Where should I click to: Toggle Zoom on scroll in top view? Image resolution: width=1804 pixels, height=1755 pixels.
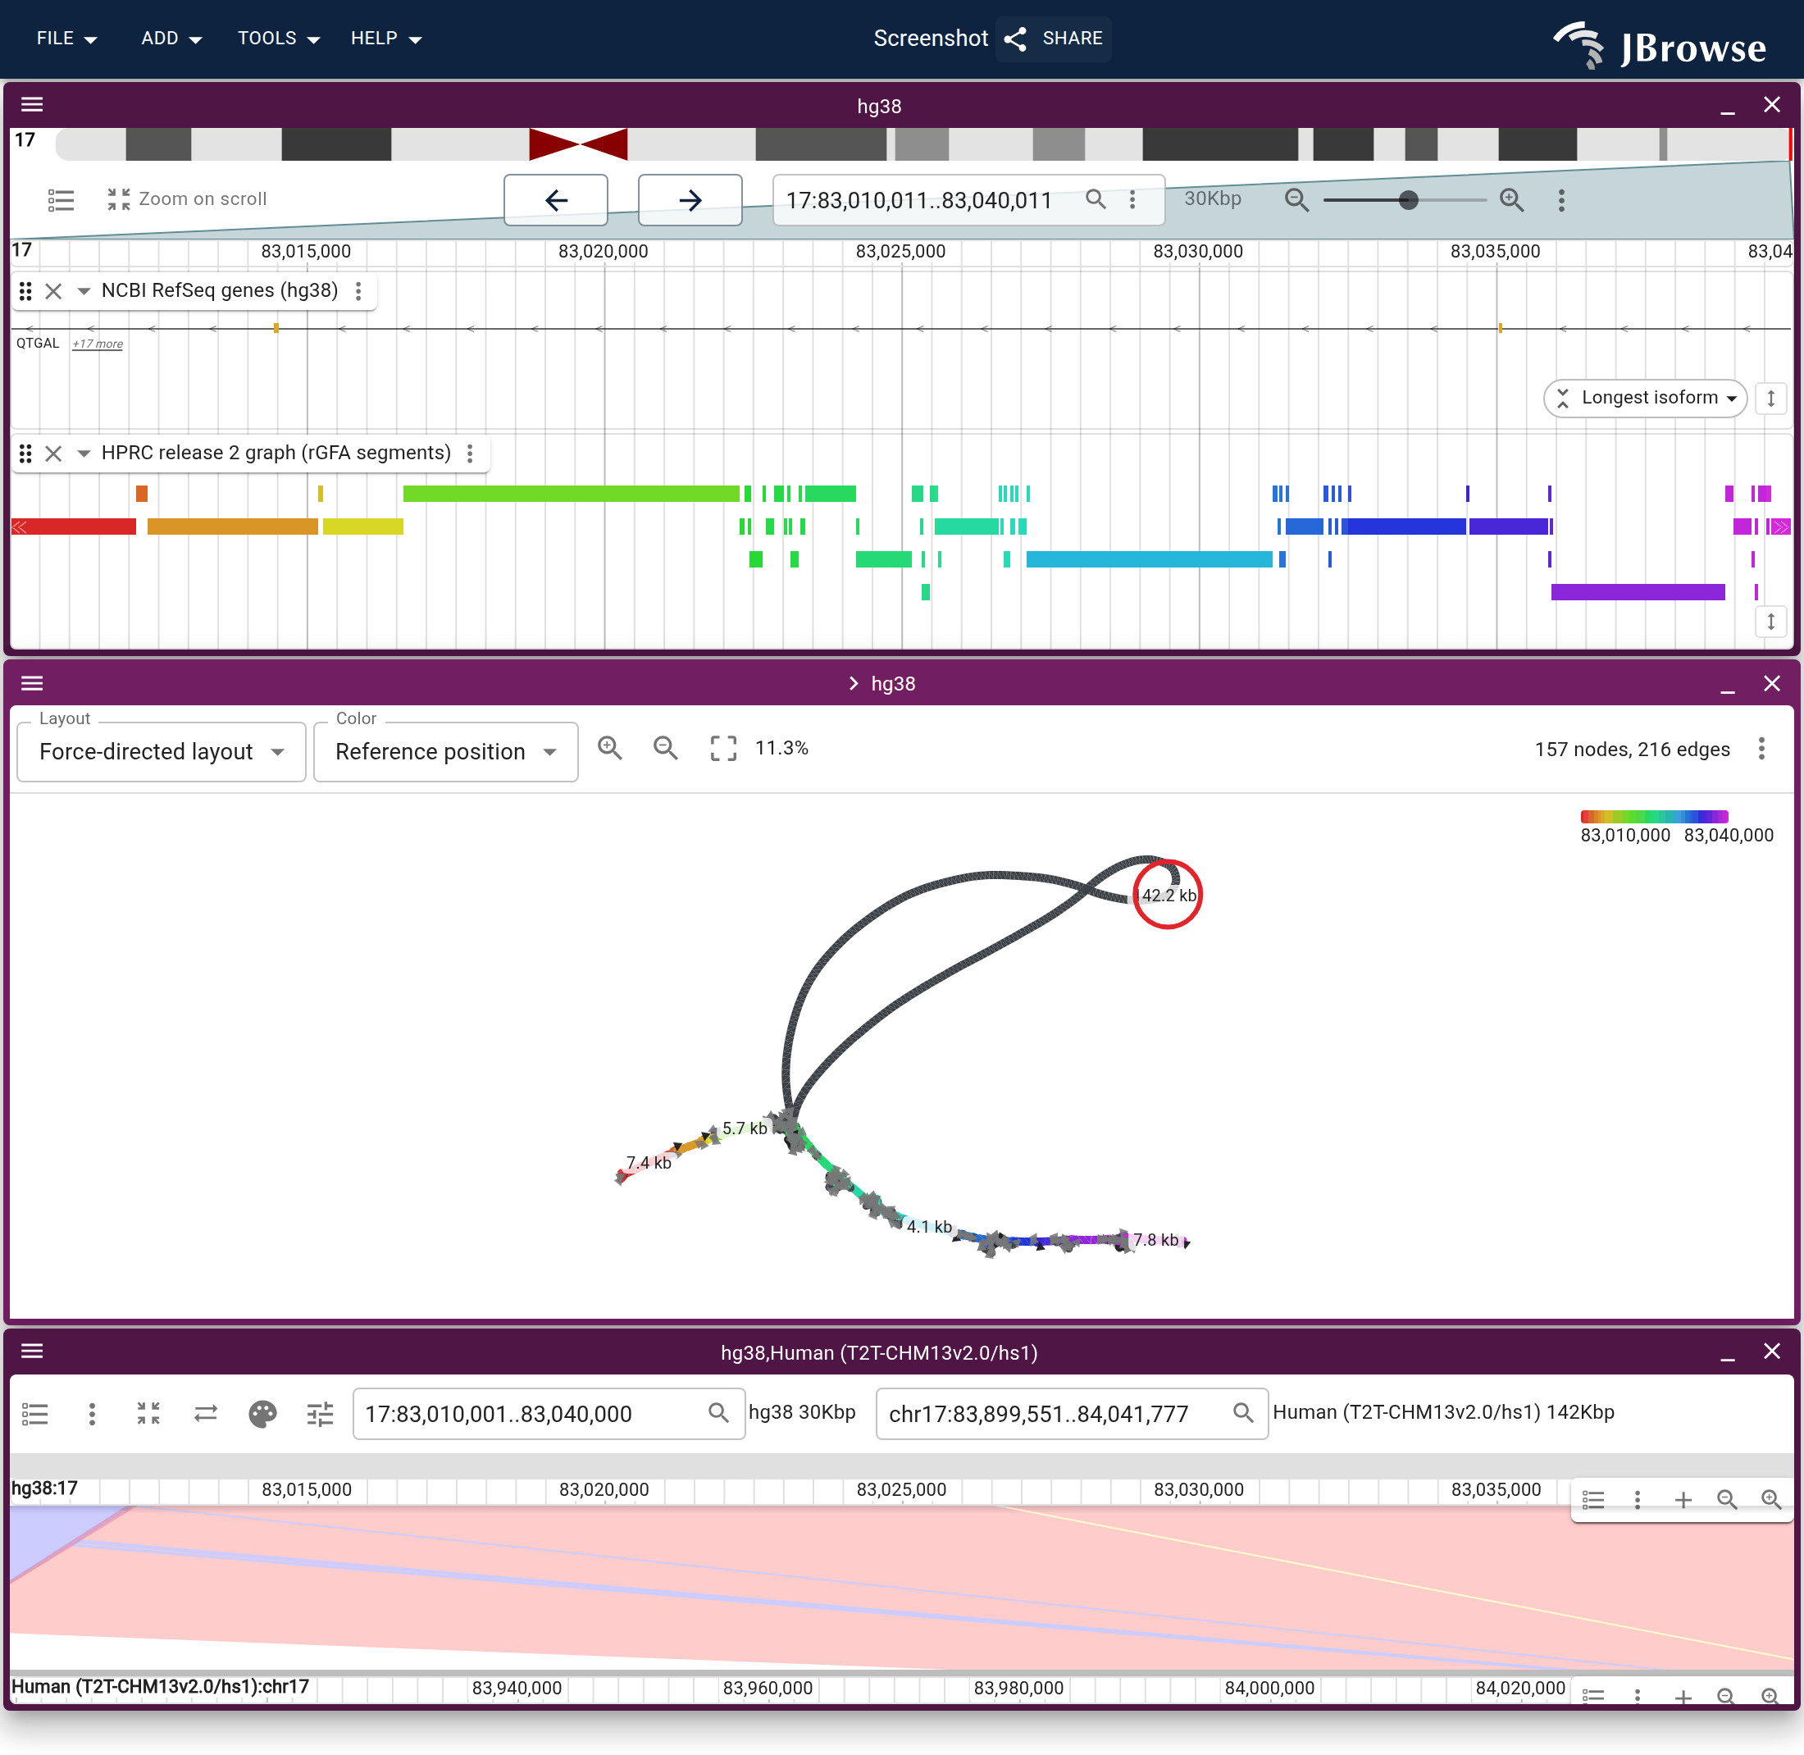[186, 199]
